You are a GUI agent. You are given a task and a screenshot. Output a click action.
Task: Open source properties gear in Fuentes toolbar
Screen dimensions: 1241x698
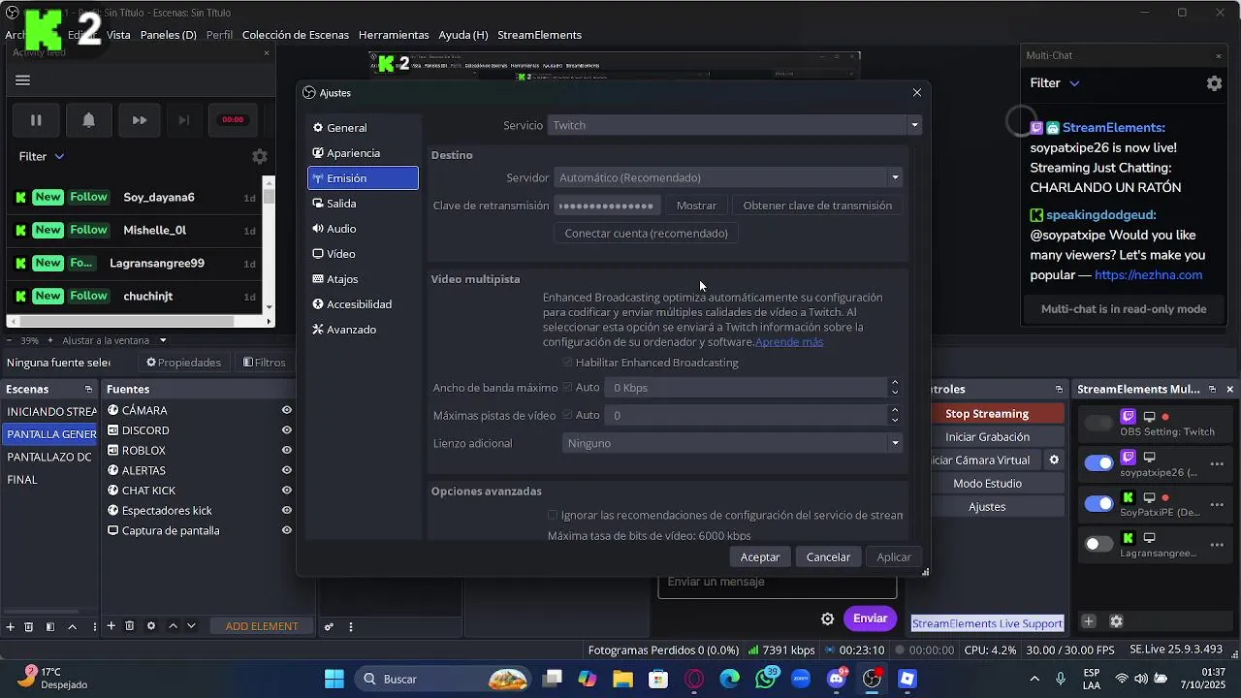[x=151, y=626]
